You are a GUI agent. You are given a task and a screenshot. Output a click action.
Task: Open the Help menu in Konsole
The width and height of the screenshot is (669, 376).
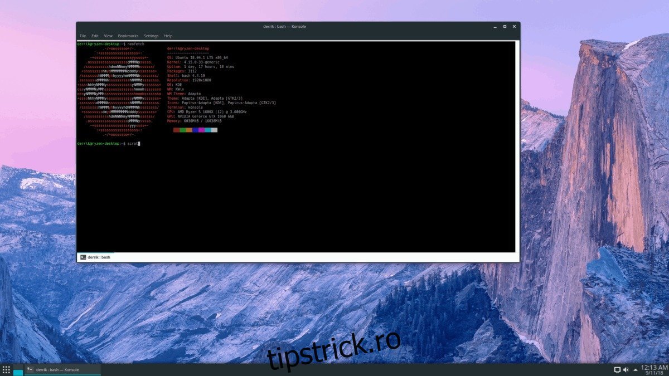167,35
